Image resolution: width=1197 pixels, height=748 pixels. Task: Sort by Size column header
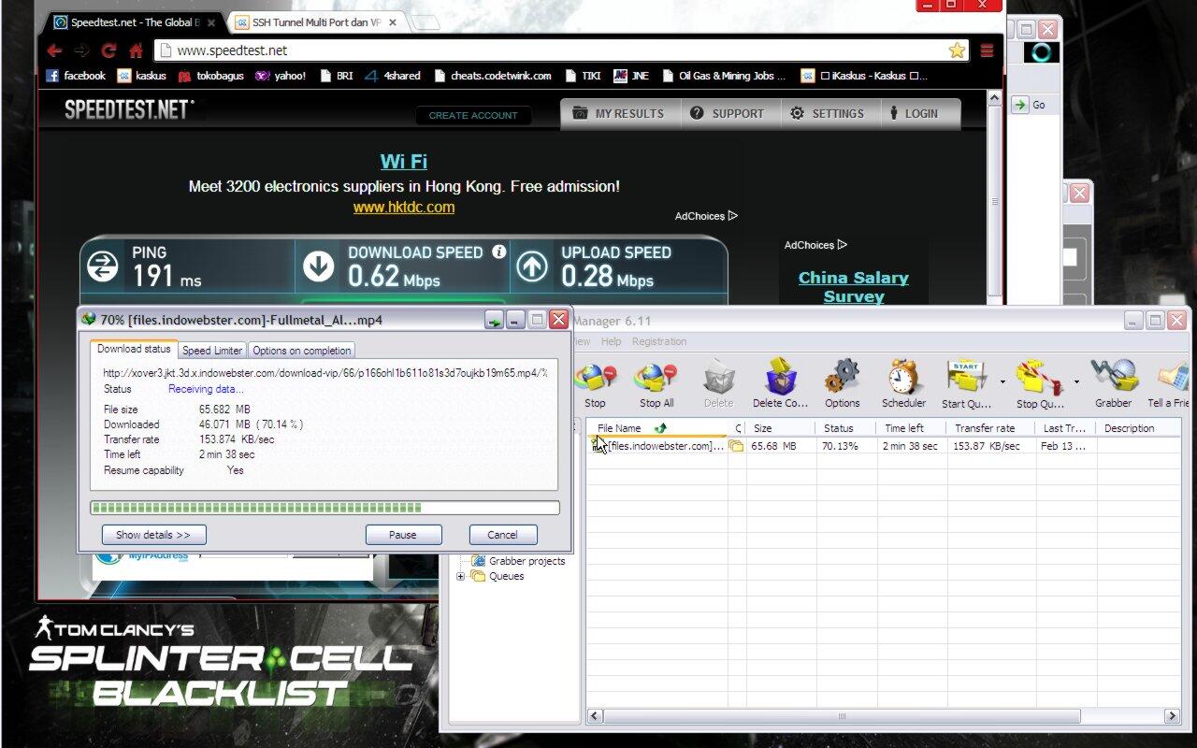tap(781, 428)
